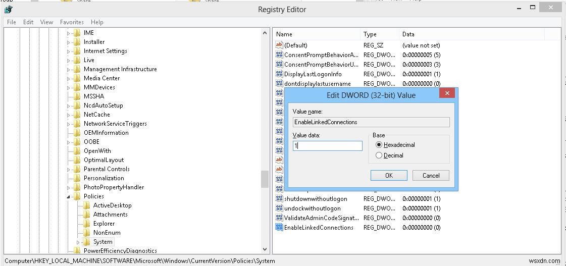Click the ActiveDesktop folder icon

click(86, 205)
